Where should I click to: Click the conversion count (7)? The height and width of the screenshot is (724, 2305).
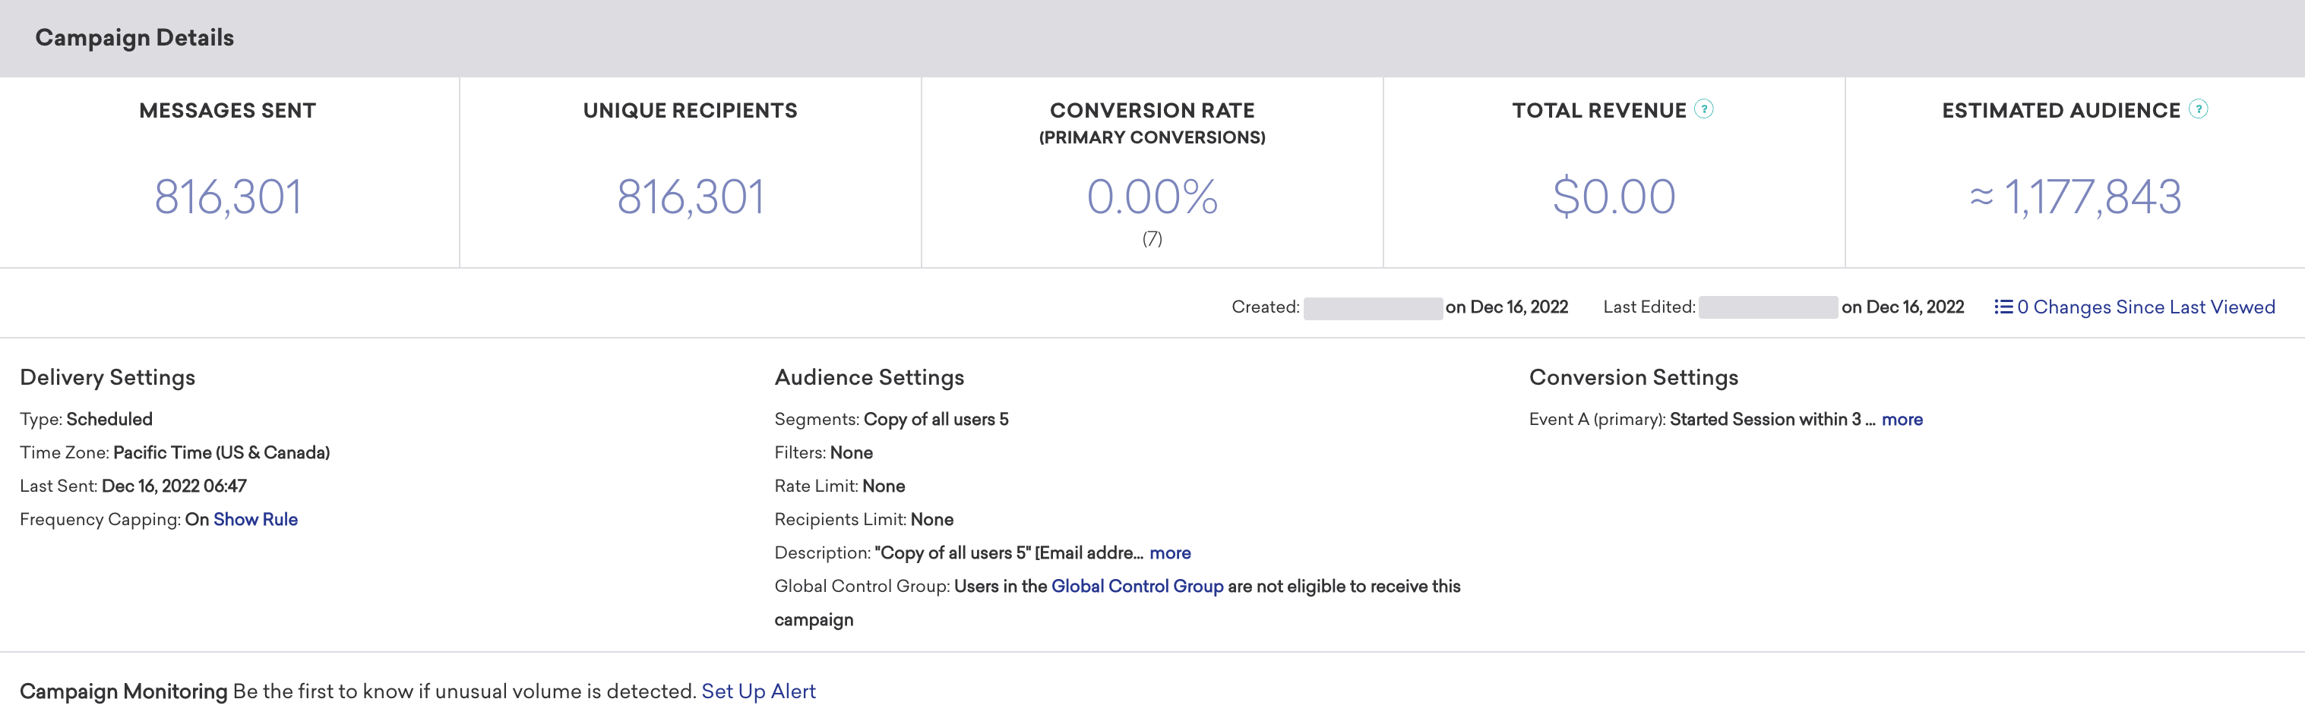1152,238
